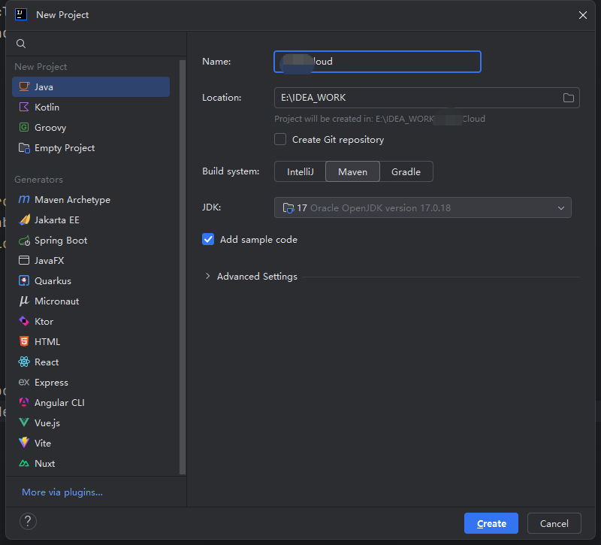Select the Angular CLI icon
The height and width of the screenshot is (545, 601).
point(24,402)
